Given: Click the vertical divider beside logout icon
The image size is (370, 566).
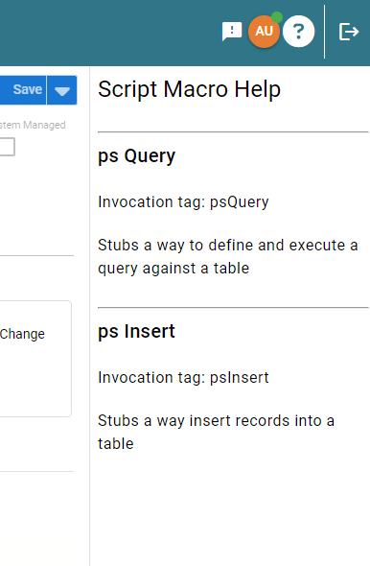Looking at the screenshot, I should tap(325, 32).
